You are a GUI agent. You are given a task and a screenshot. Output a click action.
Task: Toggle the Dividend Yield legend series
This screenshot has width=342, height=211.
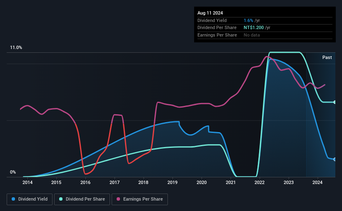click(29, 199)
